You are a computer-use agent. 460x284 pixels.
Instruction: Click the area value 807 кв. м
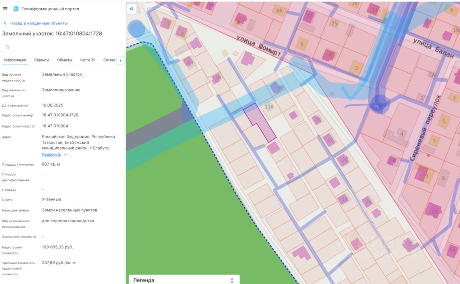[51, 164]
